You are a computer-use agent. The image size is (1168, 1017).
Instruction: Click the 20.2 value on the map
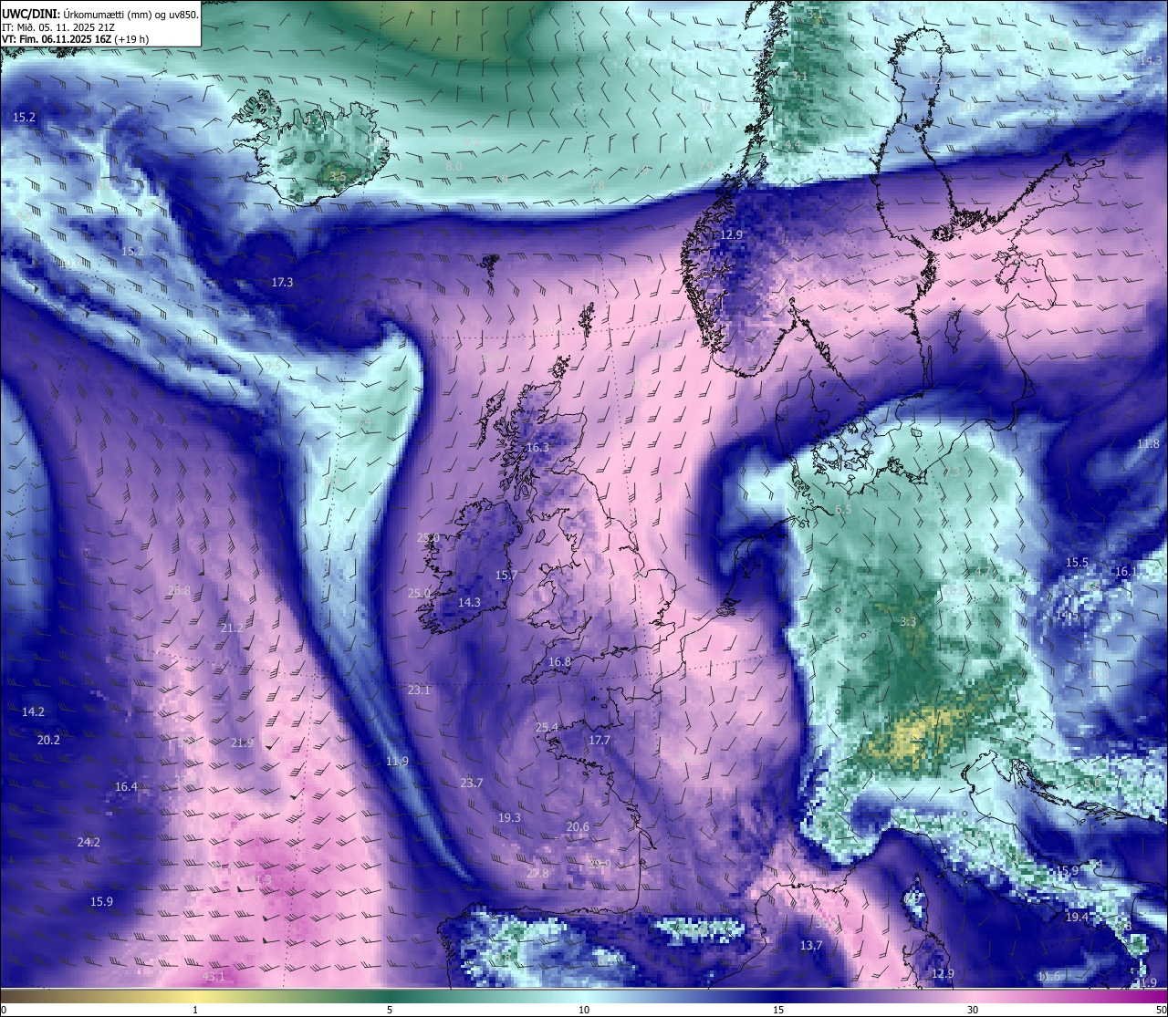click(x=48, y=741)
